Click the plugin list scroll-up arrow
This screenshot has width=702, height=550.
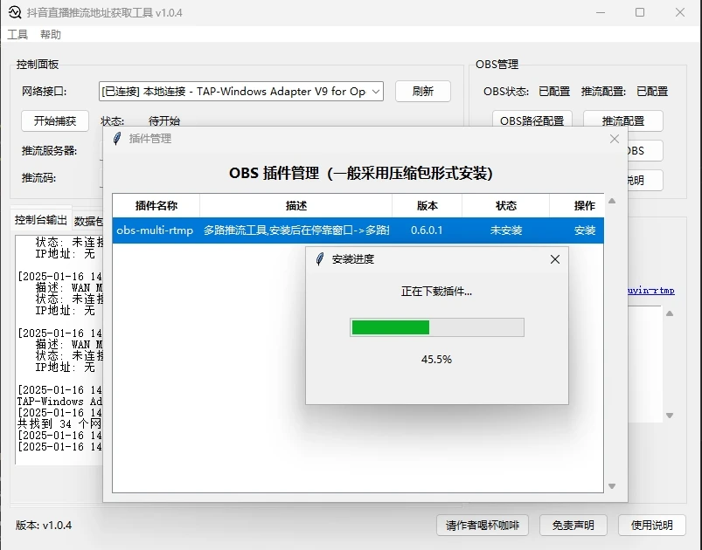(x=612, y=201)
